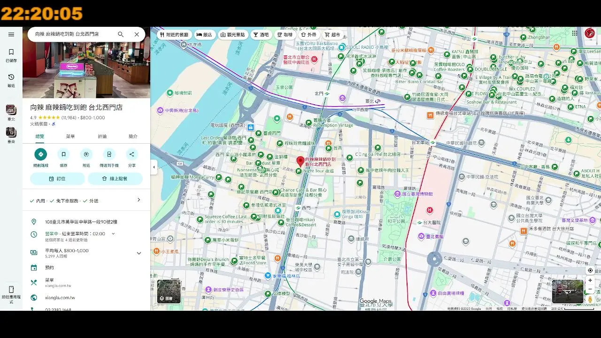Open the 臺南 recent location thumbnail
Screen dimensions: 601x338
[11, 135]
